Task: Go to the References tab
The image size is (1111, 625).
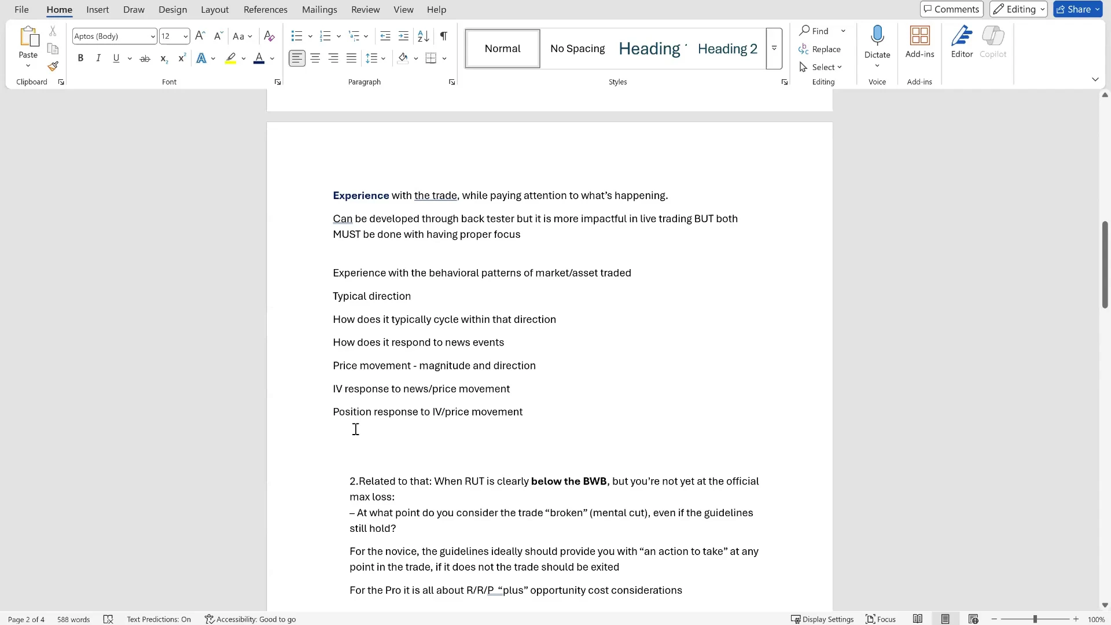Action: 266,10
